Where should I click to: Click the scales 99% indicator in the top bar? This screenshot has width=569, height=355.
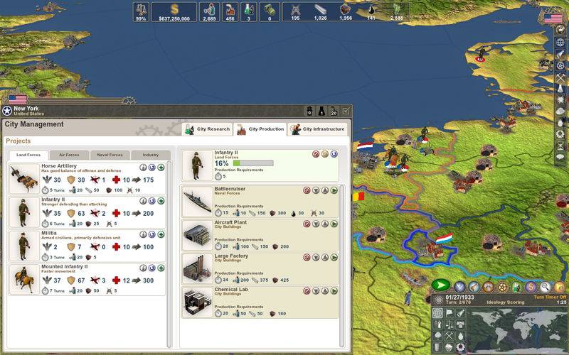click(141, 12)
